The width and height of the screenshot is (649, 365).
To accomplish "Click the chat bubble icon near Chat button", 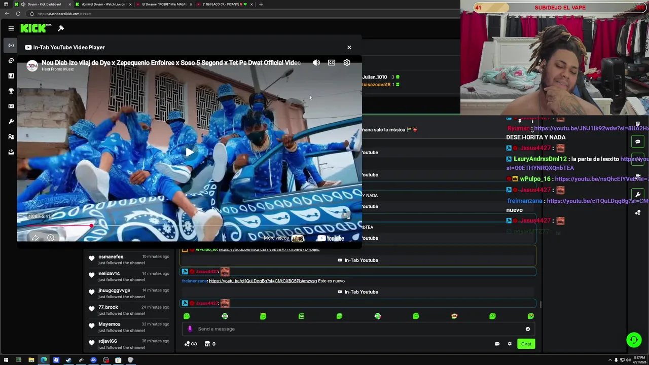I will [497, 344].
